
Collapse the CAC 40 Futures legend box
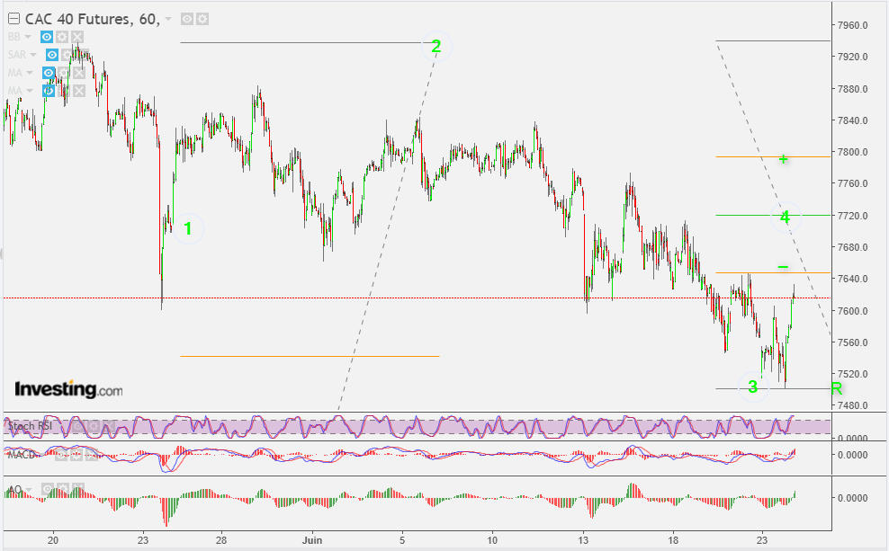[13, 19]
